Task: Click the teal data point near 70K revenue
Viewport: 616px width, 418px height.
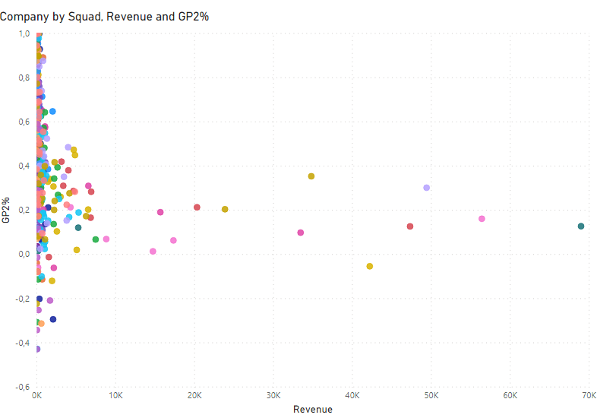Action: (580, 226)
